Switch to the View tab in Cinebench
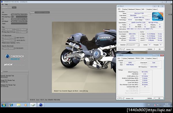Image resolution: width=173 pixels, height=113 pixels. (x=14, y=7)
